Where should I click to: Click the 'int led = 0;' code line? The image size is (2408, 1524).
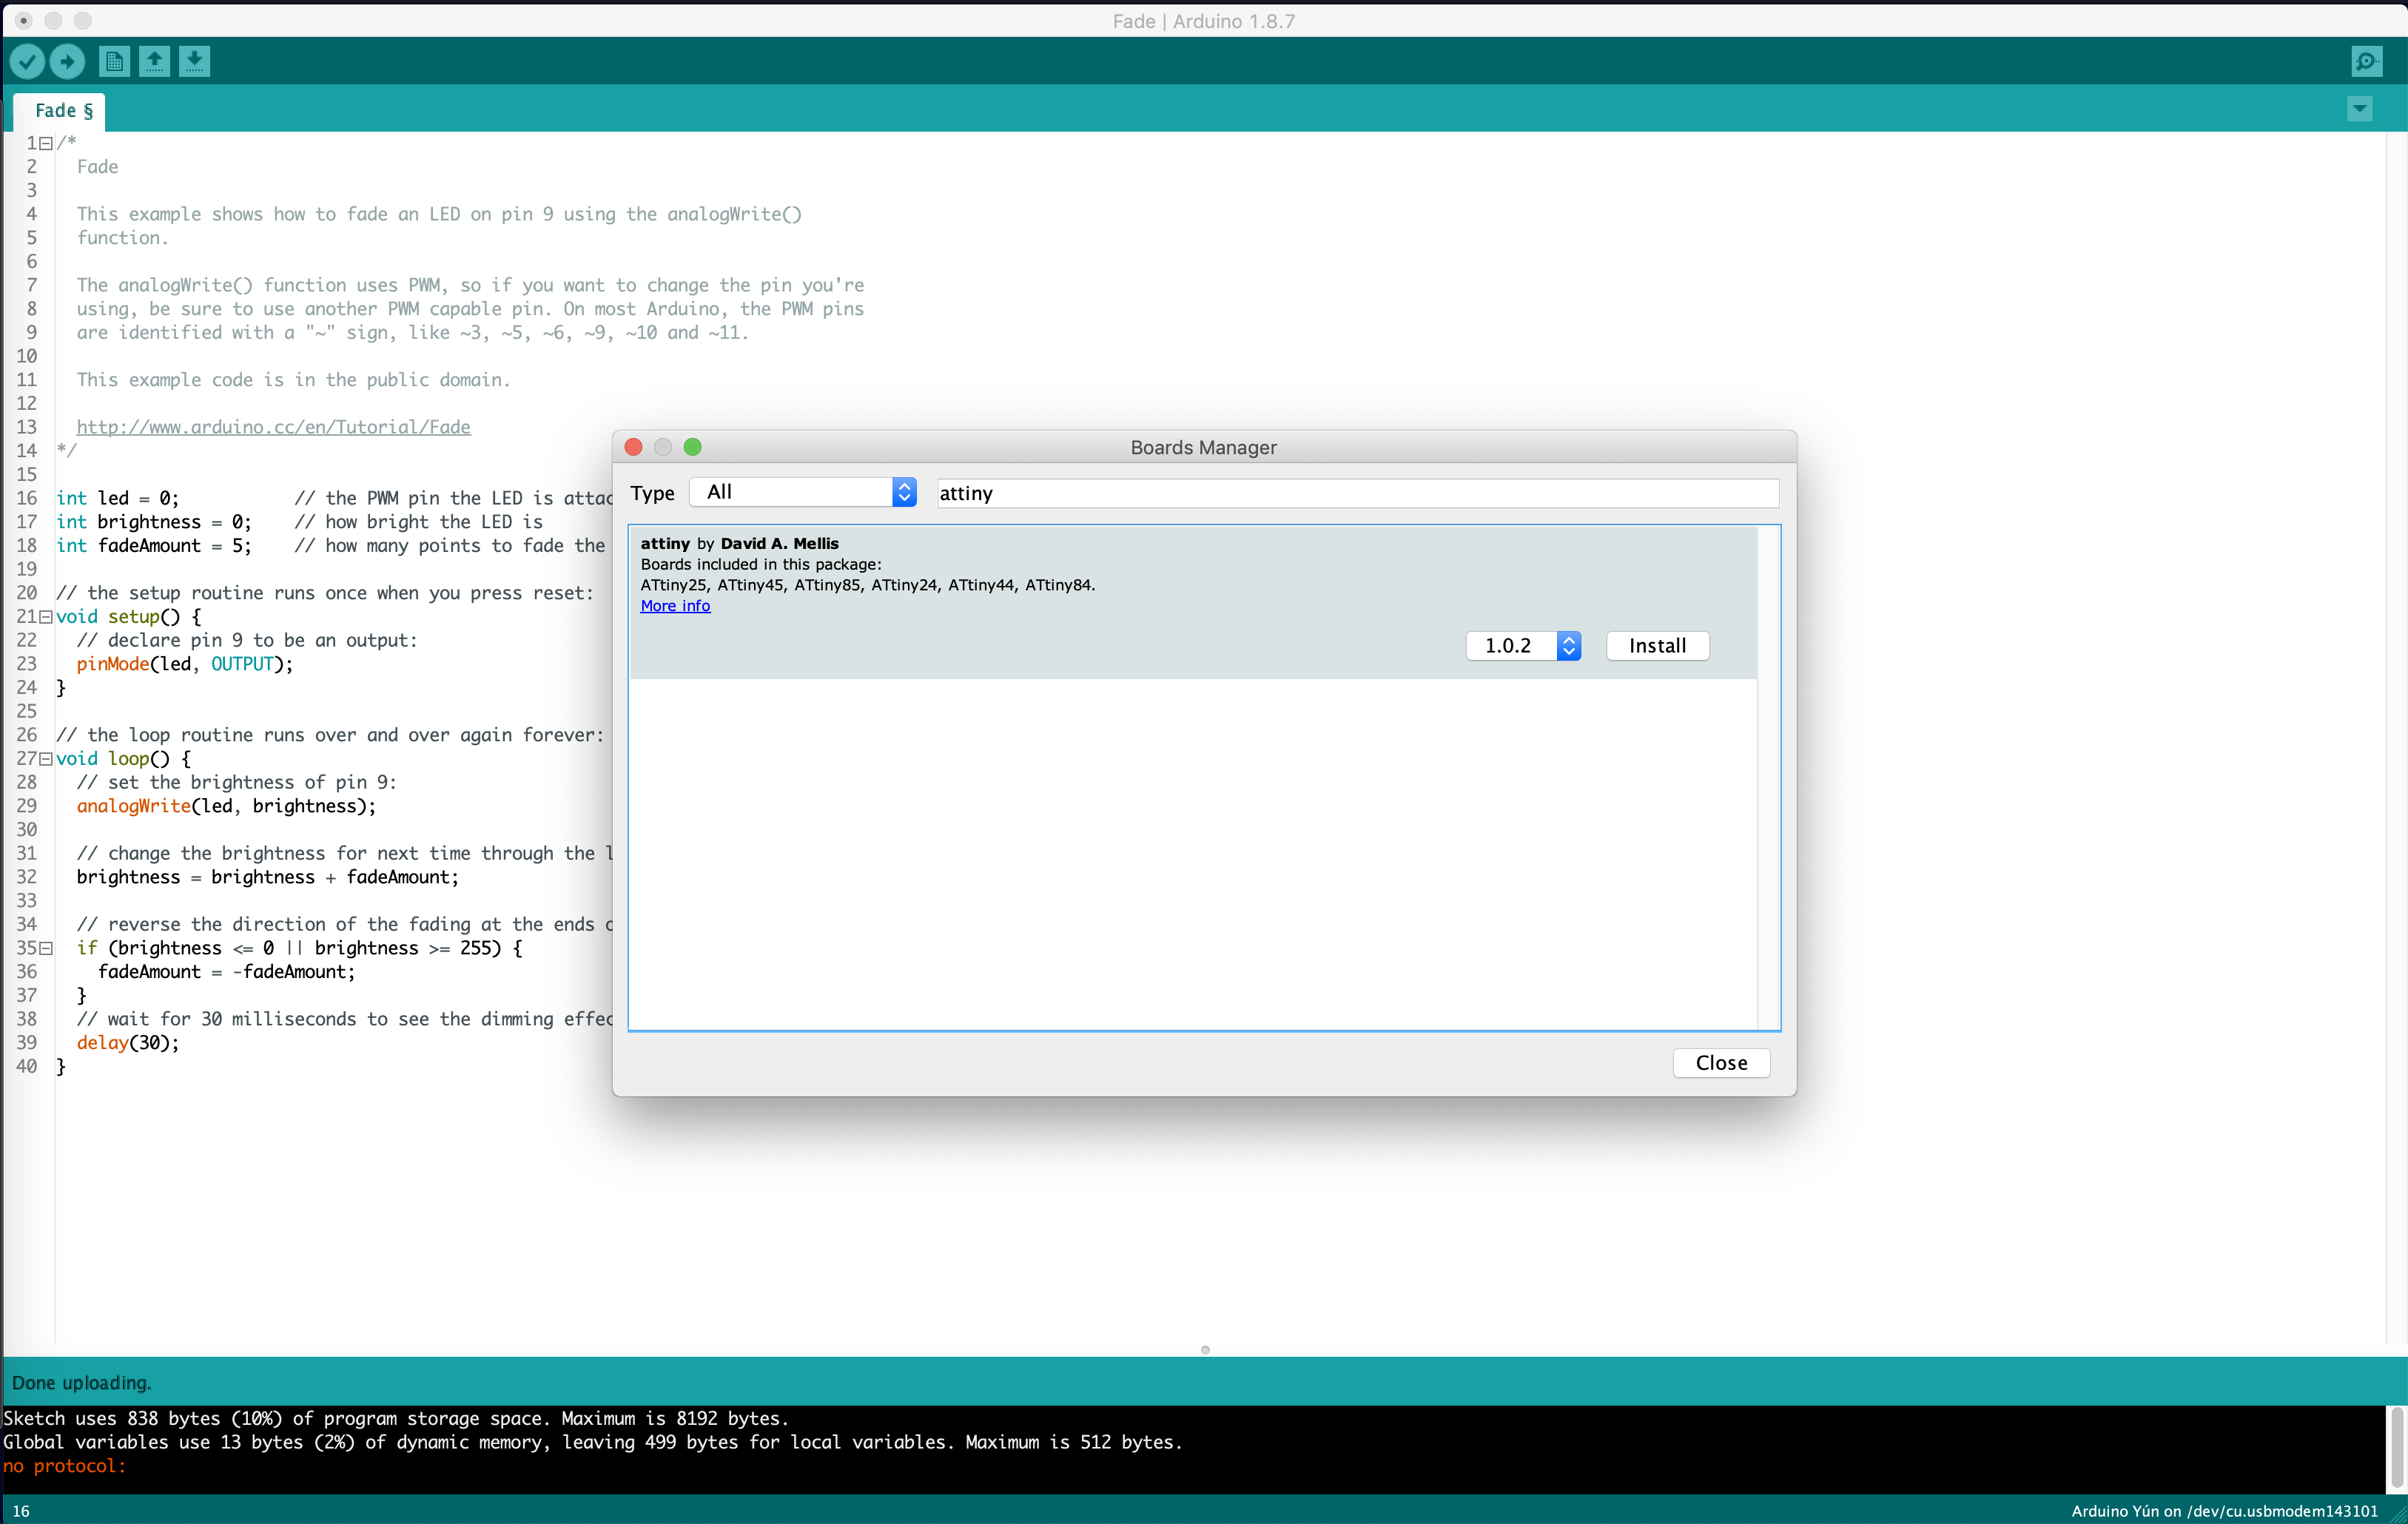(118, 498)
